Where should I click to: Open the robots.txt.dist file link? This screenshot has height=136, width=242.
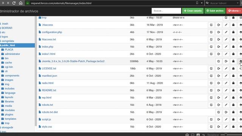[50, 112]
